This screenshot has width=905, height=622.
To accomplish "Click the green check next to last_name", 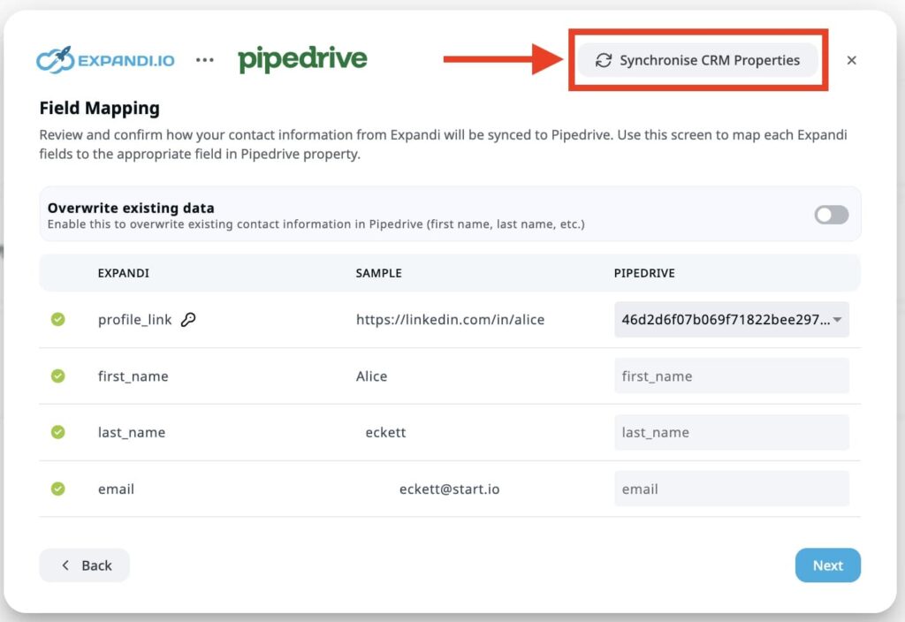I will click(x=57, y=433).
